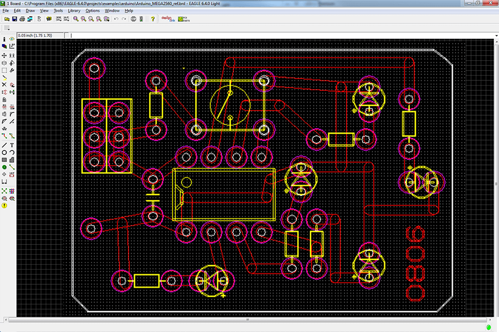499x332 pixels.
Task: Click the Save floppy disk icon
Action: (x=15, y=19)
